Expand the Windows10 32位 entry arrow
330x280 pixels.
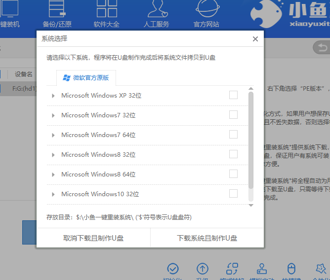(x=53, y=195)
